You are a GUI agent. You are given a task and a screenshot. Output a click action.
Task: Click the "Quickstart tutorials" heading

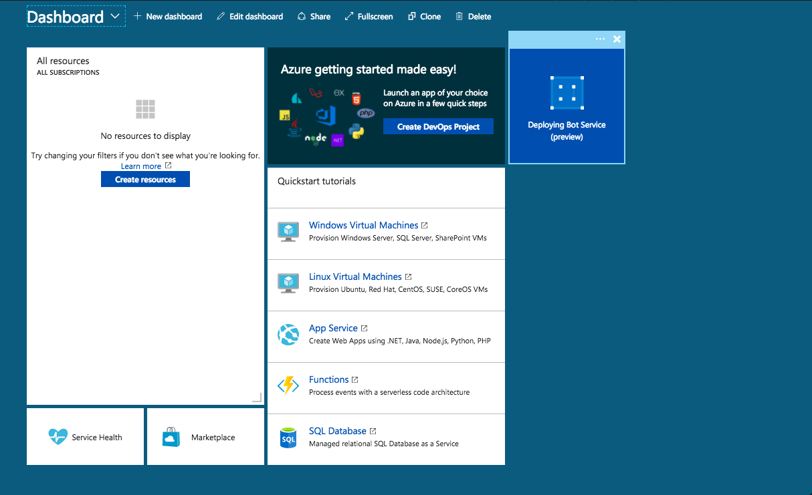[x=317, y=181]
